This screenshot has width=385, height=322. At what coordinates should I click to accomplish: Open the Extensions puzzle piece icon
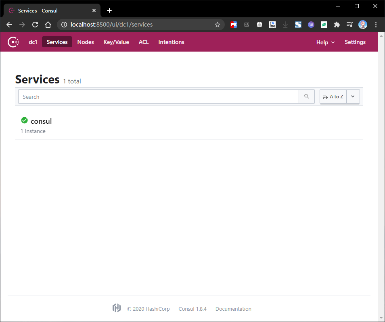[x=337, y=25]
